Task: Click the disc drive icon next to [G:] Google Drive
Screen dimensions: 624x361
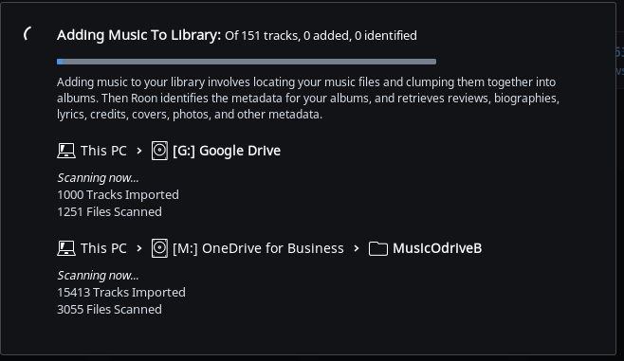Action: 159,151
